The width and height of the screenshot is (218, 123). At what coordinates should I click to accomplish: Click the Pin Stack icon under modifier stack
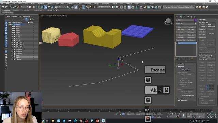tap(177, 58)
